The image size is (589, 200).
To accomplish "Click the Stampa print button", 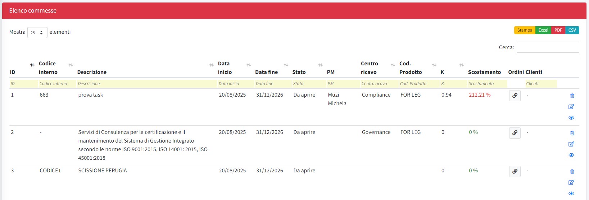I will pyautogui.click(x=524, y=30).
